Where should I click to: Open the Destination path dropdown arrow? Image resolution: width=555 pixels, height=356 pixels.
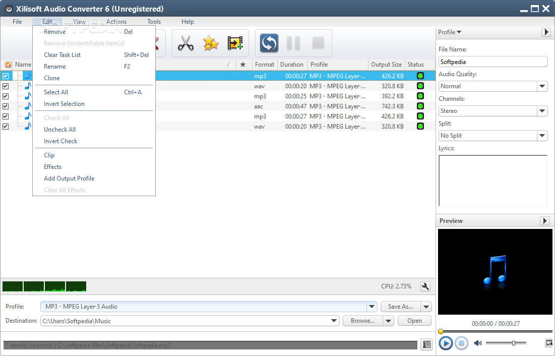334,321
